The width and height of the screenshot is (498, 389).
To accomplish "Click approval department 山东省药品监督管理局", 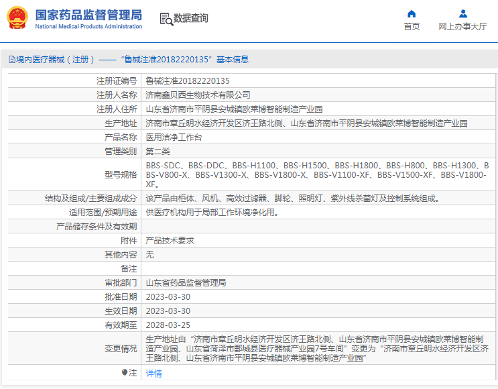I will pos(186,283).
